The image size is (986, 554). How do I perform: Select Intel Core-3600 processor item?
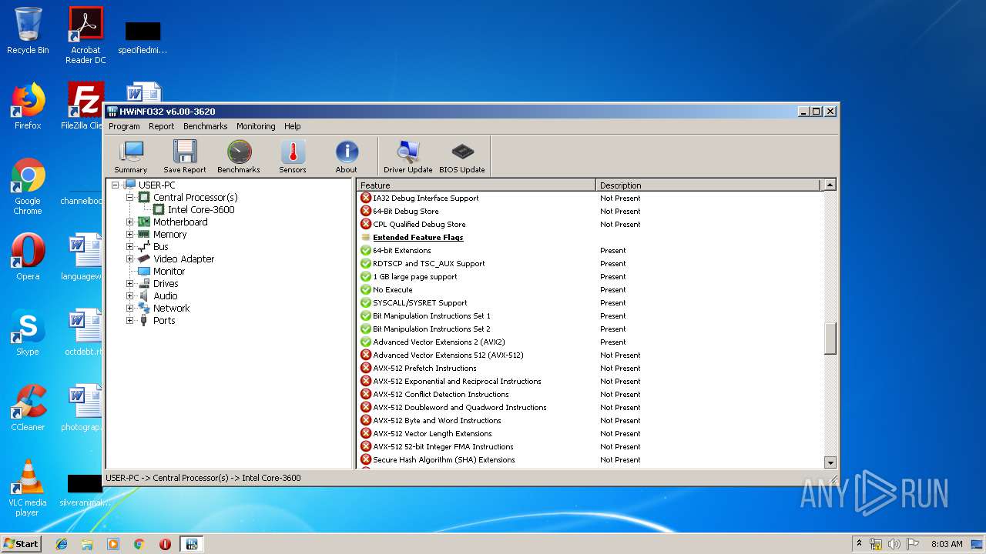[201, 209]
